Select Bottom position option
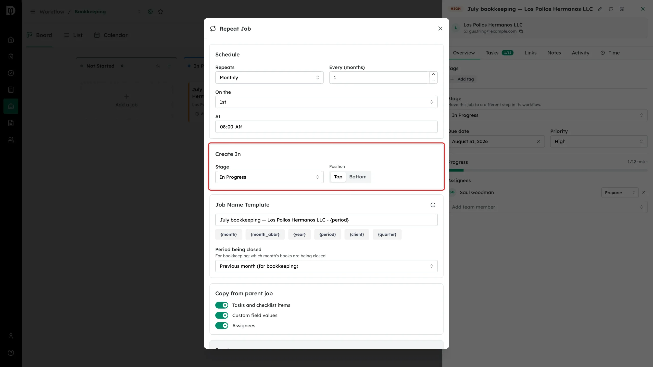 coord(358,177)
